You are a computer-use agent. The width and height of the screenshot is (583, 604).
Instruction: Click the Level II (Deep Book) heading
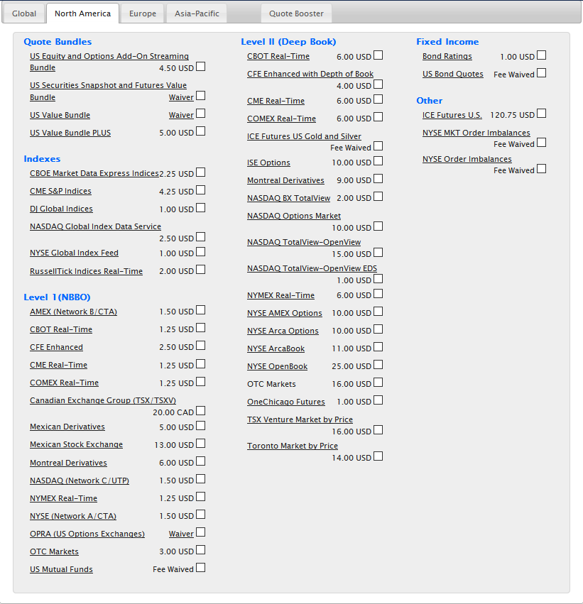288,42
